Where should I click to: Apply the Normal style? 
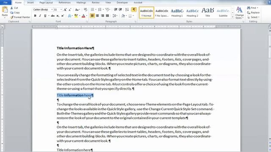(147, 13)
